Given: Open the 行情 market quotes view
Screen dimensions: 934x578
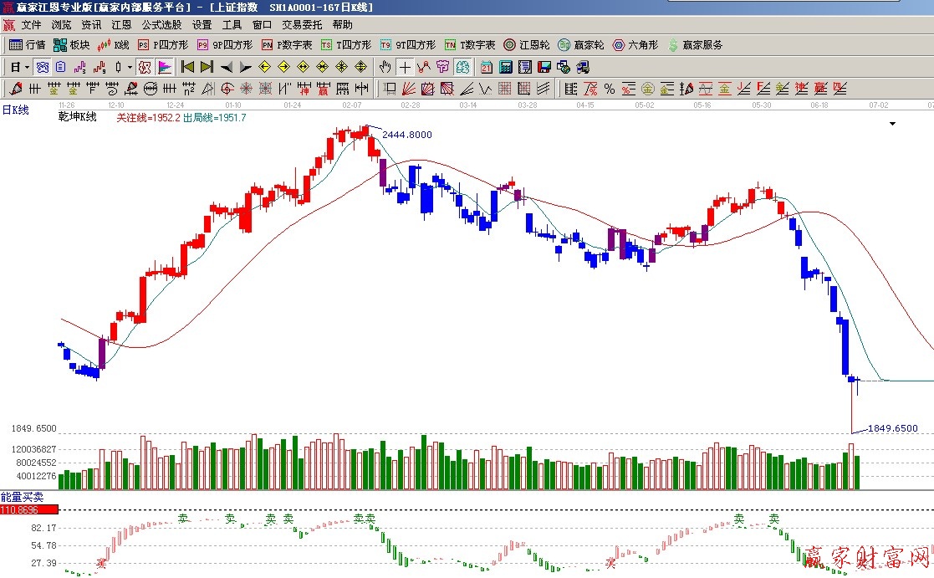Looking at the screenshot, I should coord(27,45).
